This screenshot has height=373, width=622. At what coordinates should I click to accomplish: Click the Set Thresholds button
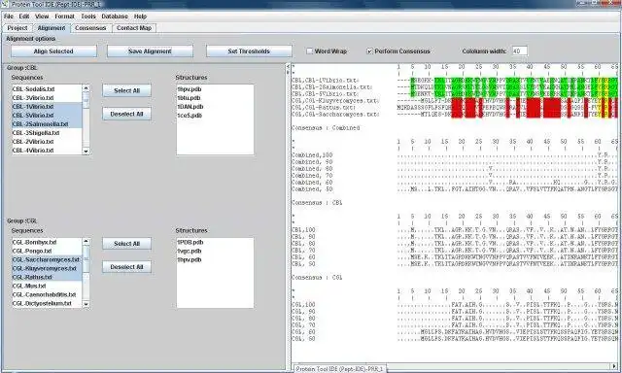point(249,51)
